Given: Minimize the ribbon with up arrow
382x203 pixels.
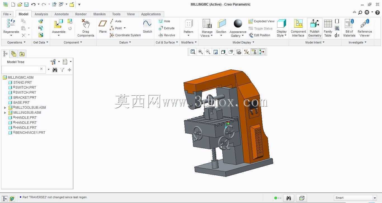Looking at the screenshot, I should (x=354, y=12).
